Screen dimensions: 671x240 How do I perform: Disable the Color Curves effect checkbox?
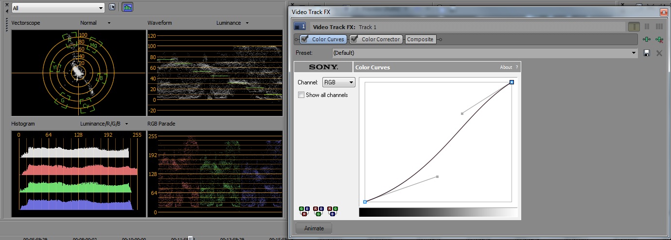[305, 39]
